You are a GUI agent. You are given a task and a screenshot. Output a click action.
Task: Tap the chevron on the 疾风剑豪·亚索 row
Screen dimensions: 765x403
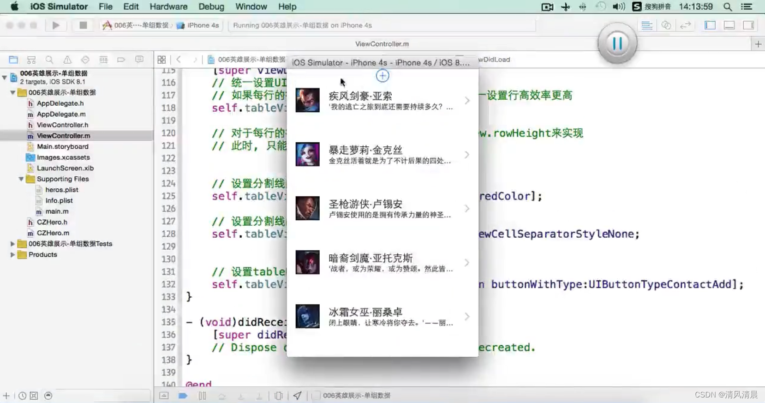467,101
